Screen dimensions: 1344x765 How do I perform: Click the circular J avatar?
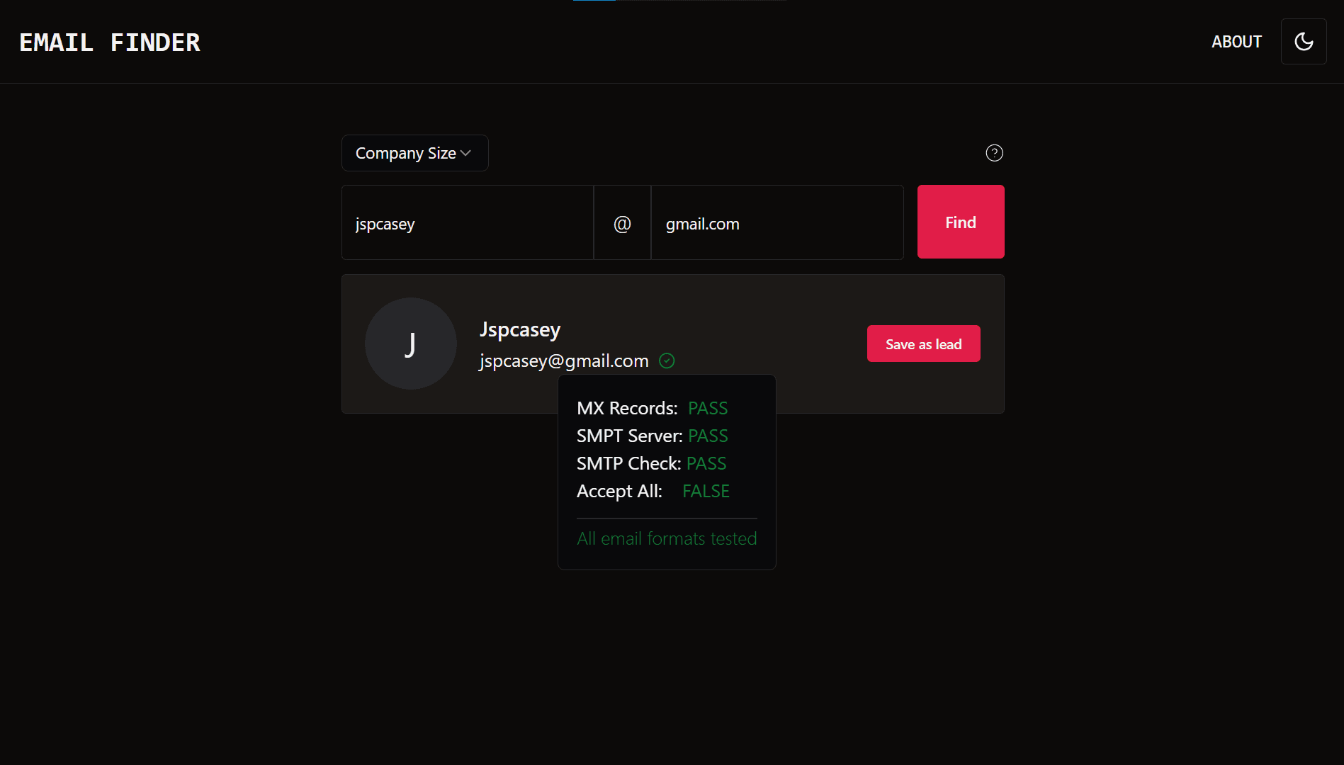click(410, 344)
